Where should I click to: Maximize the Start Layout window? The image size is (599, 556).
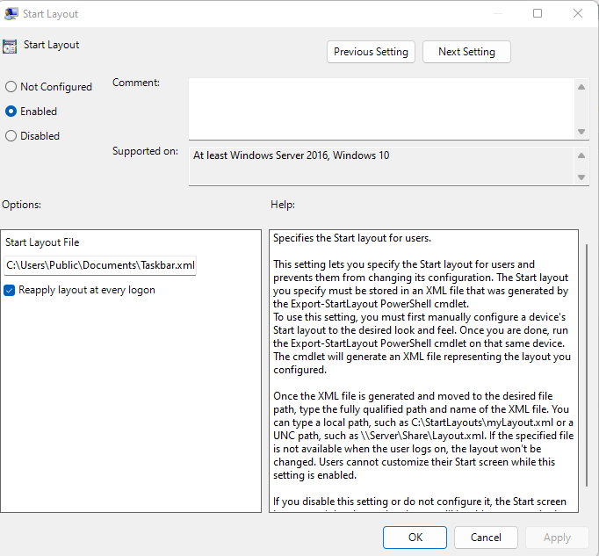click(538, 13)
